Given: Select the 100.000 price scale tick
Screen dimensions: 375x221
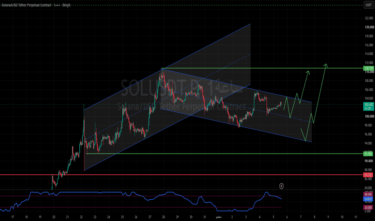Looking at the screenshot, I should 369,117.
